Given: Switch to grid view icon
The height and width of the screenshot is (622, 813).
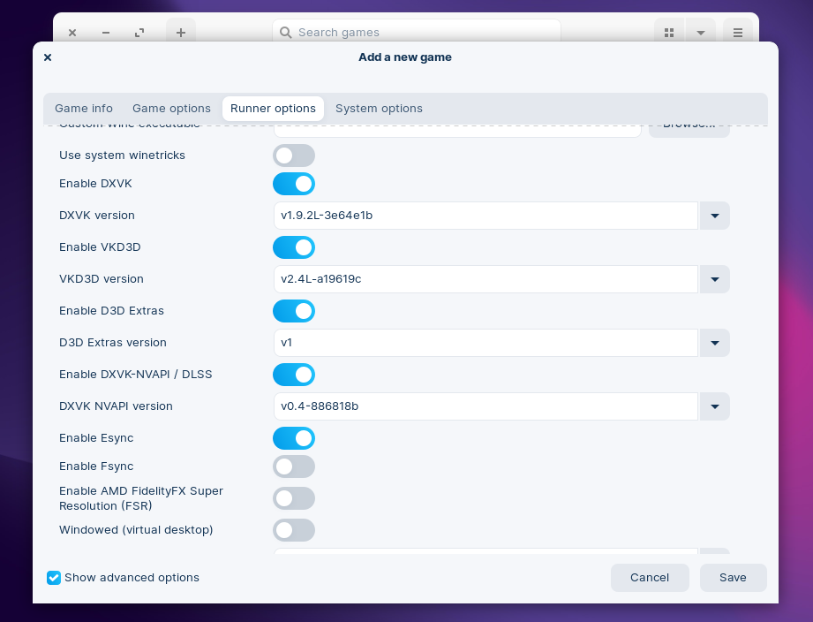Looking at the screenshot, I should [669, 33].
